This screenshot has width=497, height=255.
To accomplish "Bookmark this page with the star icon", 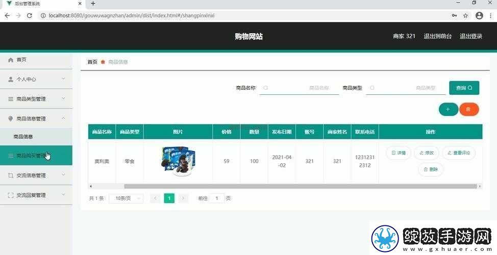I will click(x=466, y=15).
